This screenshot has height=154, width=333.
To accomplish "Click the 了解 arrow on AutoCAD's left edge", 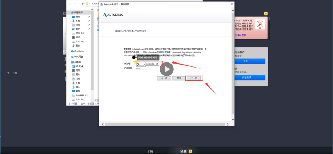I will coord(8,73).
